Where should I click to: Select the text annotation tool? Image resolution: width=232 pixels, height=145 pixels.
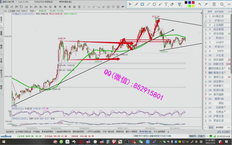(x=167, y=4)
